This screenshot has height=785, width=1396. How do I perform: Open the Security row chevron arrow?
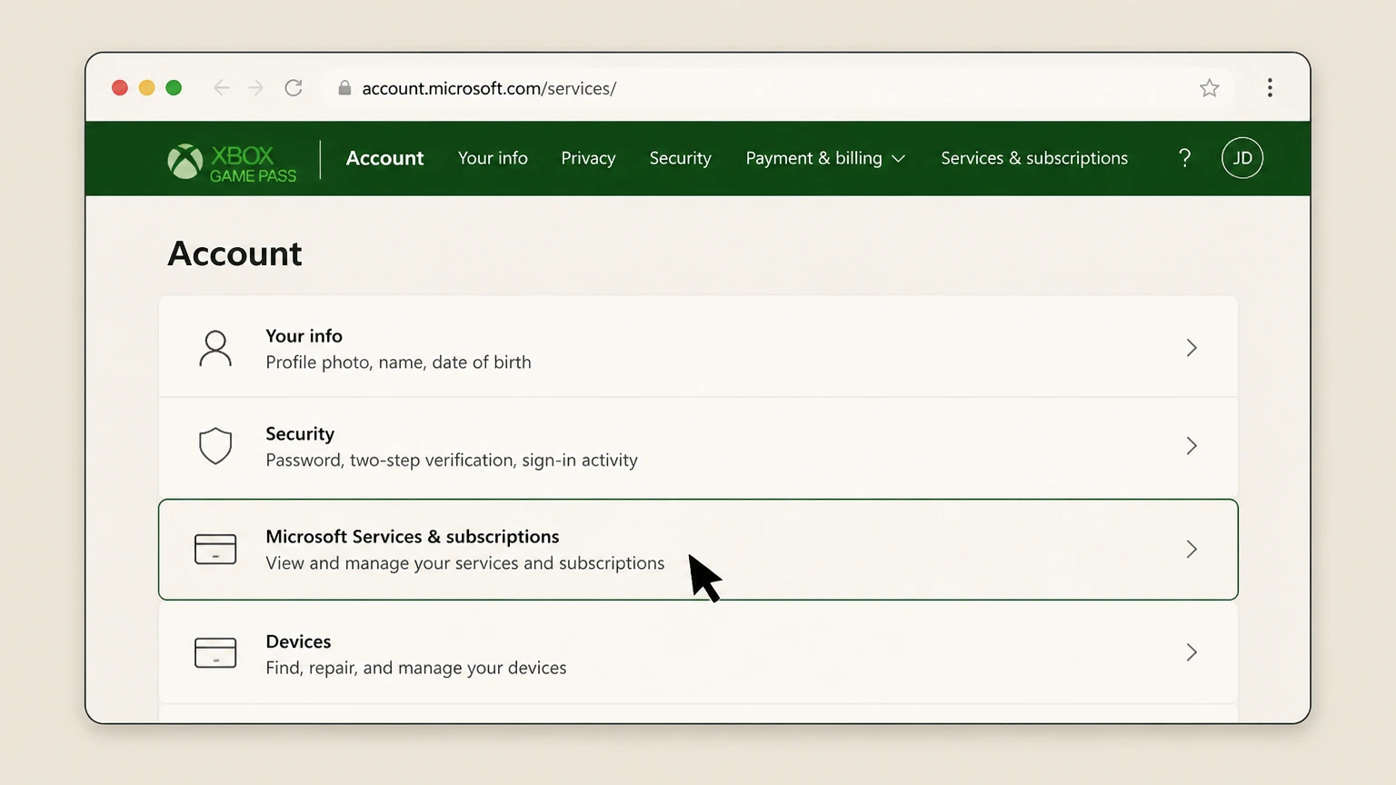(1192, 446)
